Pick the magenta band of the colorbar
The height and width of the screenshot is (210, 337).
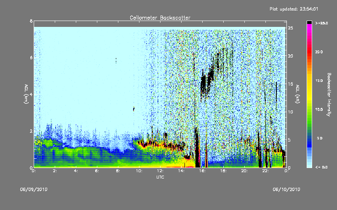click(309, 28)
